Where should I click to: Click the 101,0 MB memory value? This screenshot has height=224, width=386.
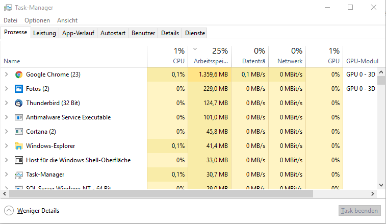[216, 117]
